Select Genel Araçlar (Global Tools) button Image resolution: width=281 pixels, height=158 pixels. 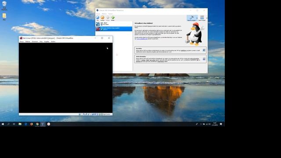[x=202, y=18]
